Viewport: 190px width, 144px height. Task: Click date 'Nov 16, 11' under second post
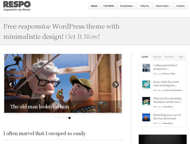pos(158,90)
